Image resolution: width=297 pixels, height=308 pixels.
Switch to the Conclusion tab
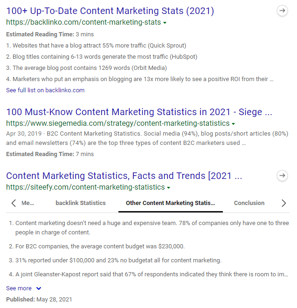coord(249,203)
